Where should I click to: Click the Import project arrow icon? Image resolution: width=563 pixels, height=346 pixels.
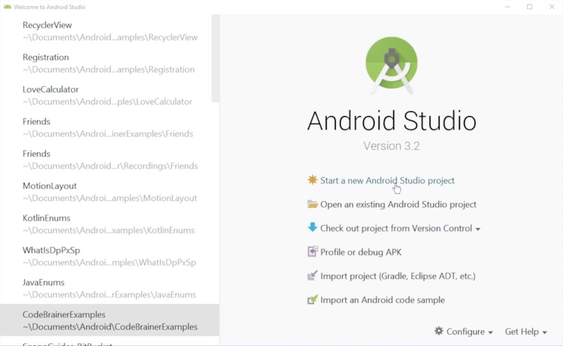313,275
